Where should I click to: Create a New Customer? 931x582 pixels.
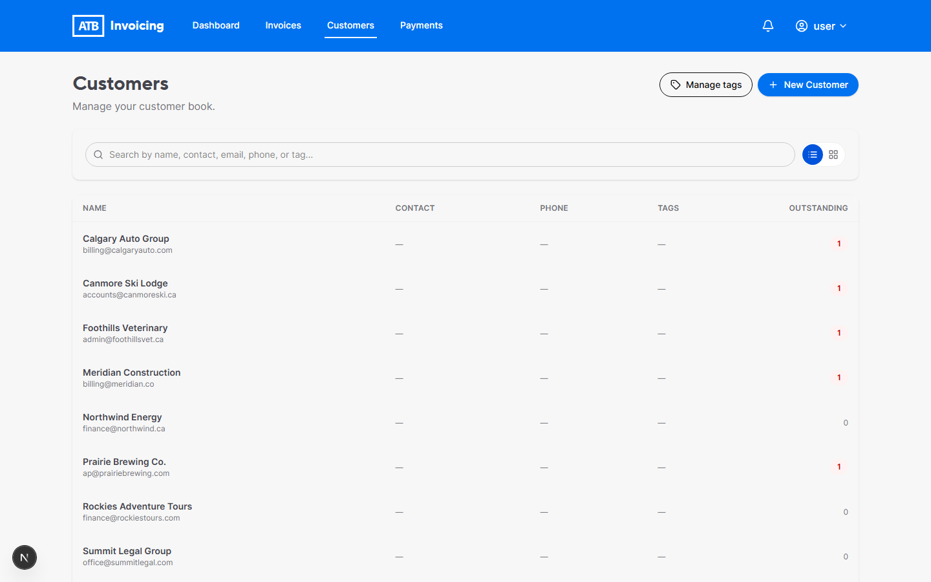[808, 85]
